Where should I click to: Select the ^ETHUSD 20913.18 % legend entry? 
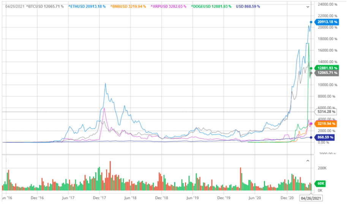pyautogui.click(x=87, y=6)
